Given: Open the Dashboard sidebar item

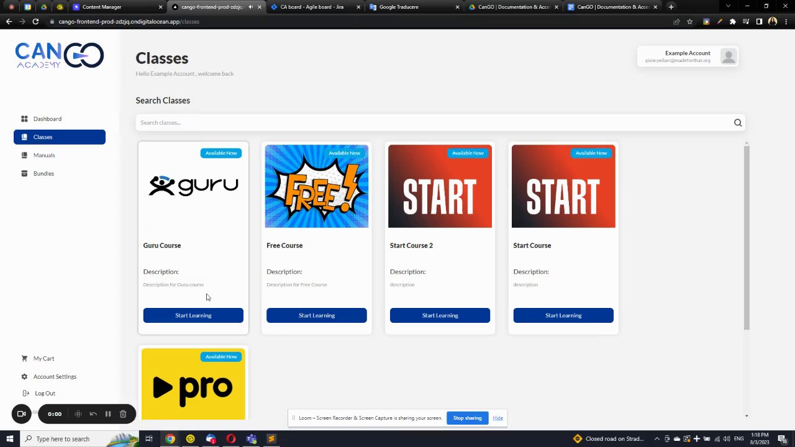Looking at the screenshot, I should pos(47,119).
